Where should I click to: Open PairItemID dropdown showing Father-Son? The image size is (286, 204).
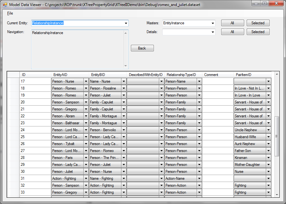coord(268,151)
